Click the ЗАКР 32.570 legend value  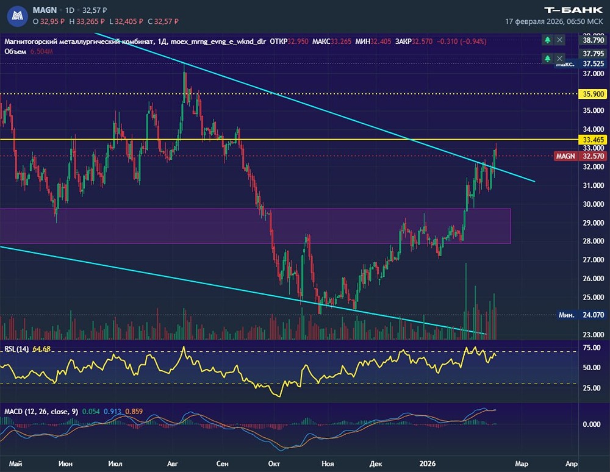[414, 41]
